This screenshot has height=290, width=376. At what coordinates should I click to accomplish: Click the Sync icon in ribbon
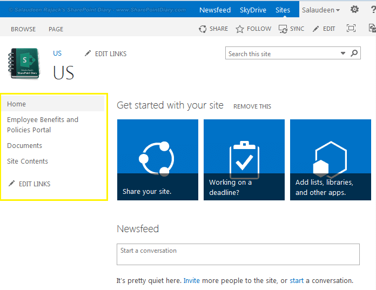(x=283, y=29)
